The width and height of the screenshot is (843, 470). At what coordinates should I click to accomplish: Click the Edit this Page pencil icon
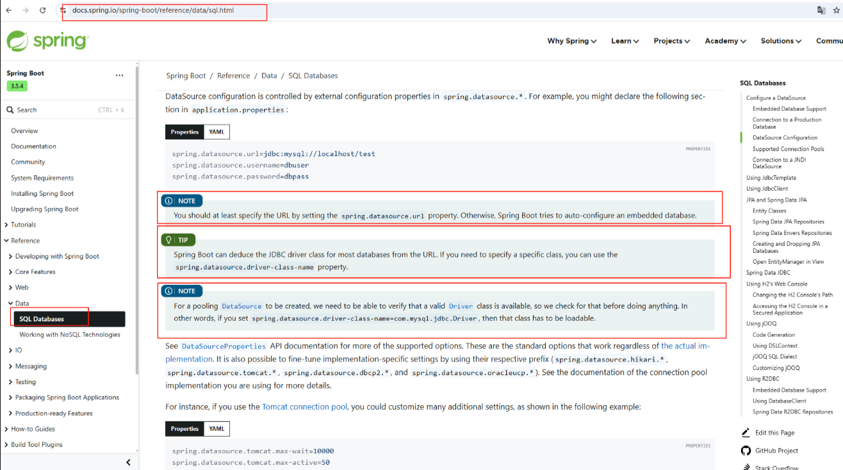click(745, 433)
